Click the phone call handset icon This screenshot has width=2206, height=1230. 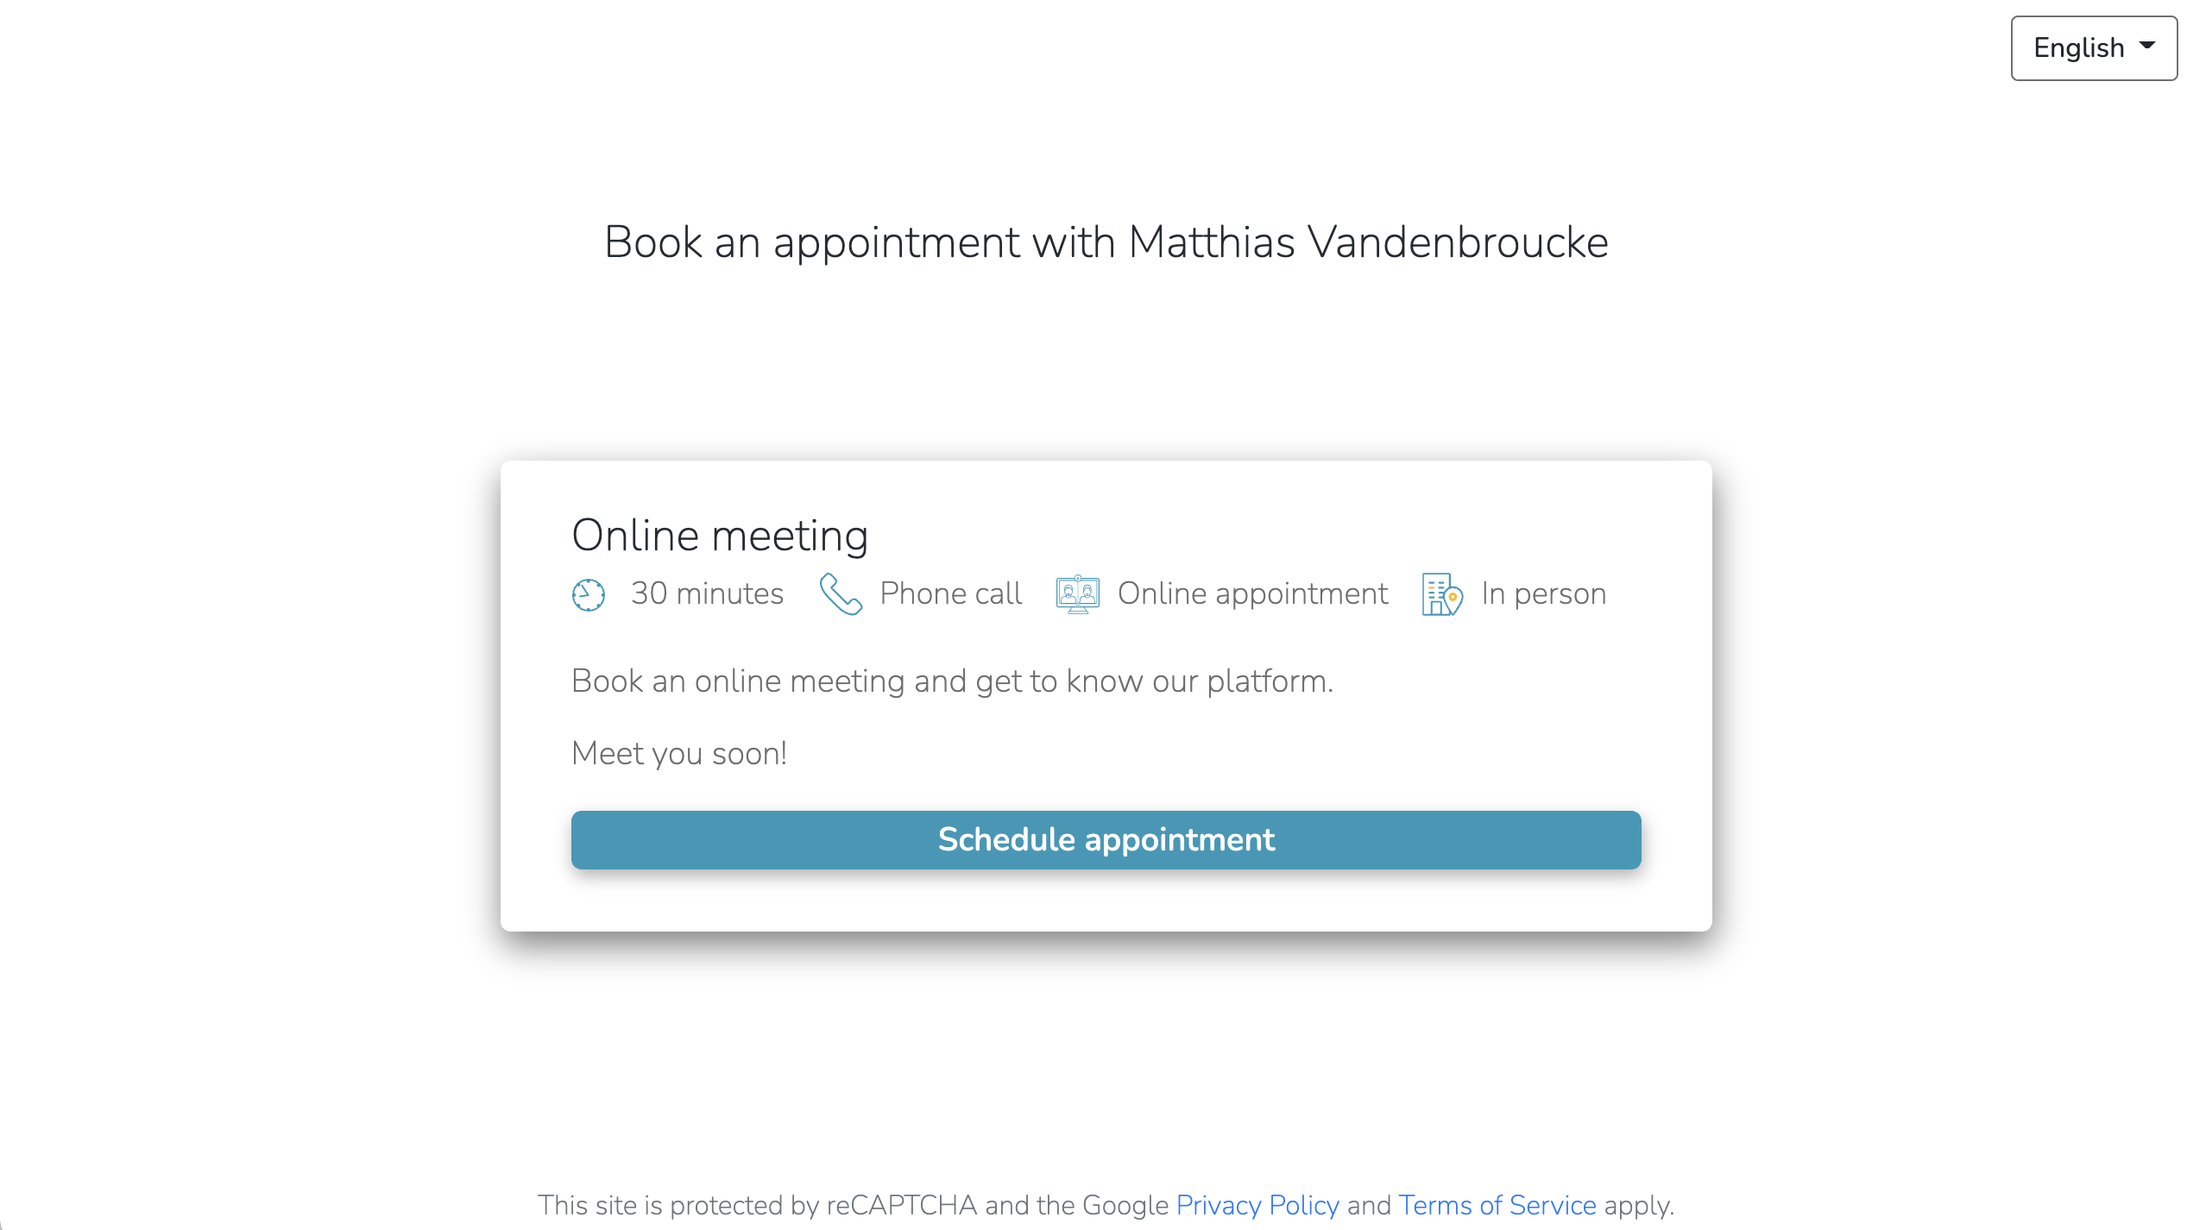pos(841,593)
